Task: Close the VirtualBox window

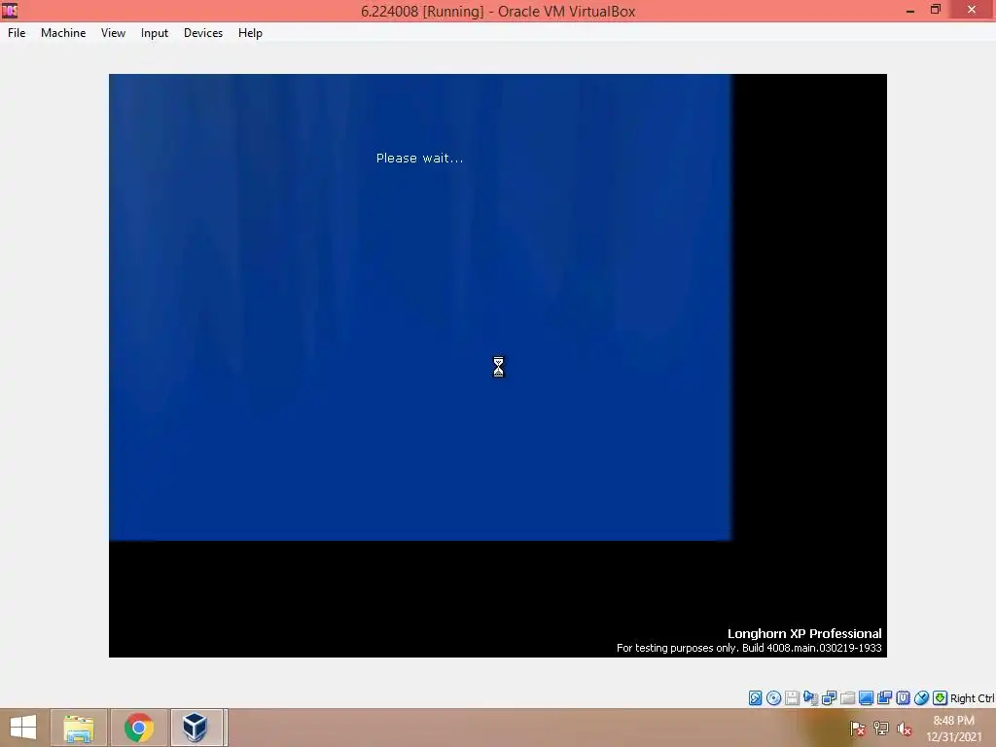Action: [x=972, y=10]
